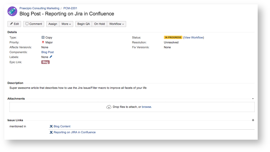Open the More actions dropdown
Image resolution: width=270 pixels, height=152 pixels.
pyautogui.click(x=66, y=24)
